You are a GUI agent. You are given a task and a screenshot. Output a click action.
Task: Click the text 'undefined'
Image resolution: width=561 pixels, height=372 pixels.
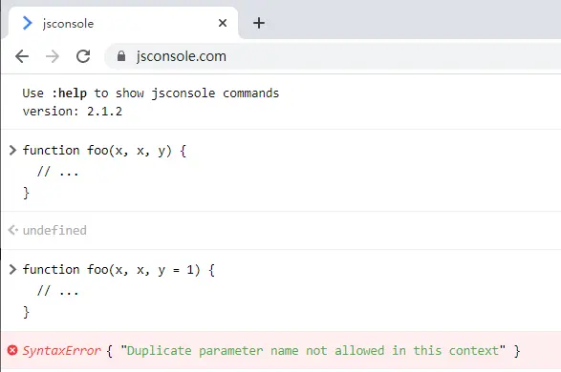[x=54, y=230]
